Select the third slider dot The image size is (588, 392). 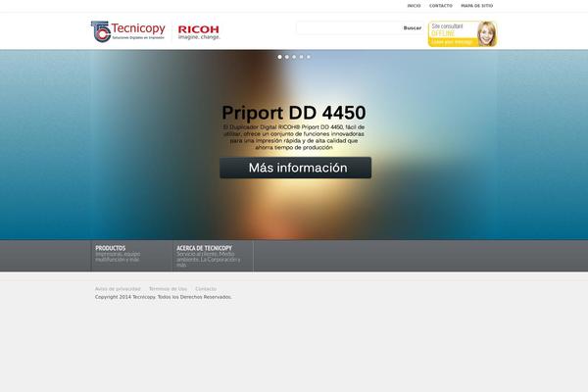pos(294,57)
